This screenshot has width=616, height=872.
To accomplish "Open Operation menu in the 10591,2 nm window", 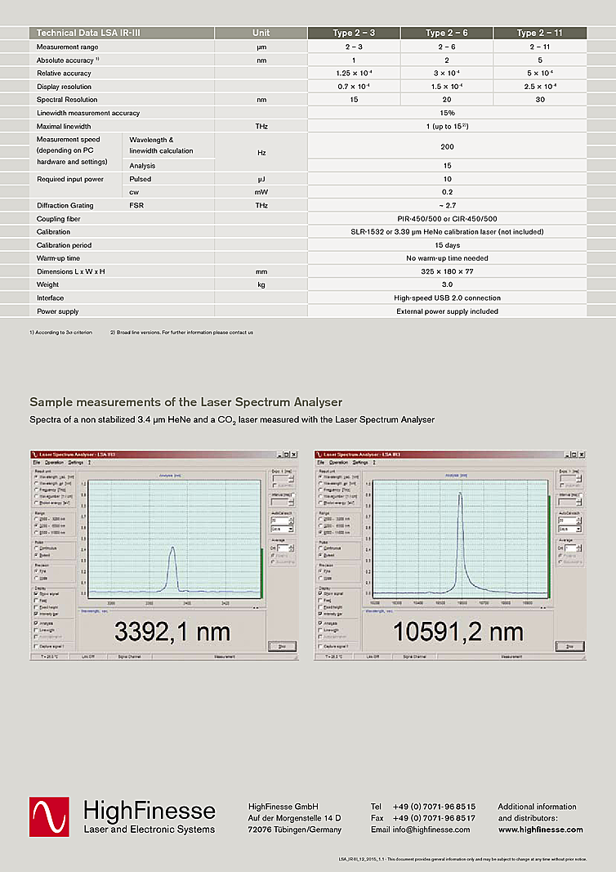I will [338, 462].
